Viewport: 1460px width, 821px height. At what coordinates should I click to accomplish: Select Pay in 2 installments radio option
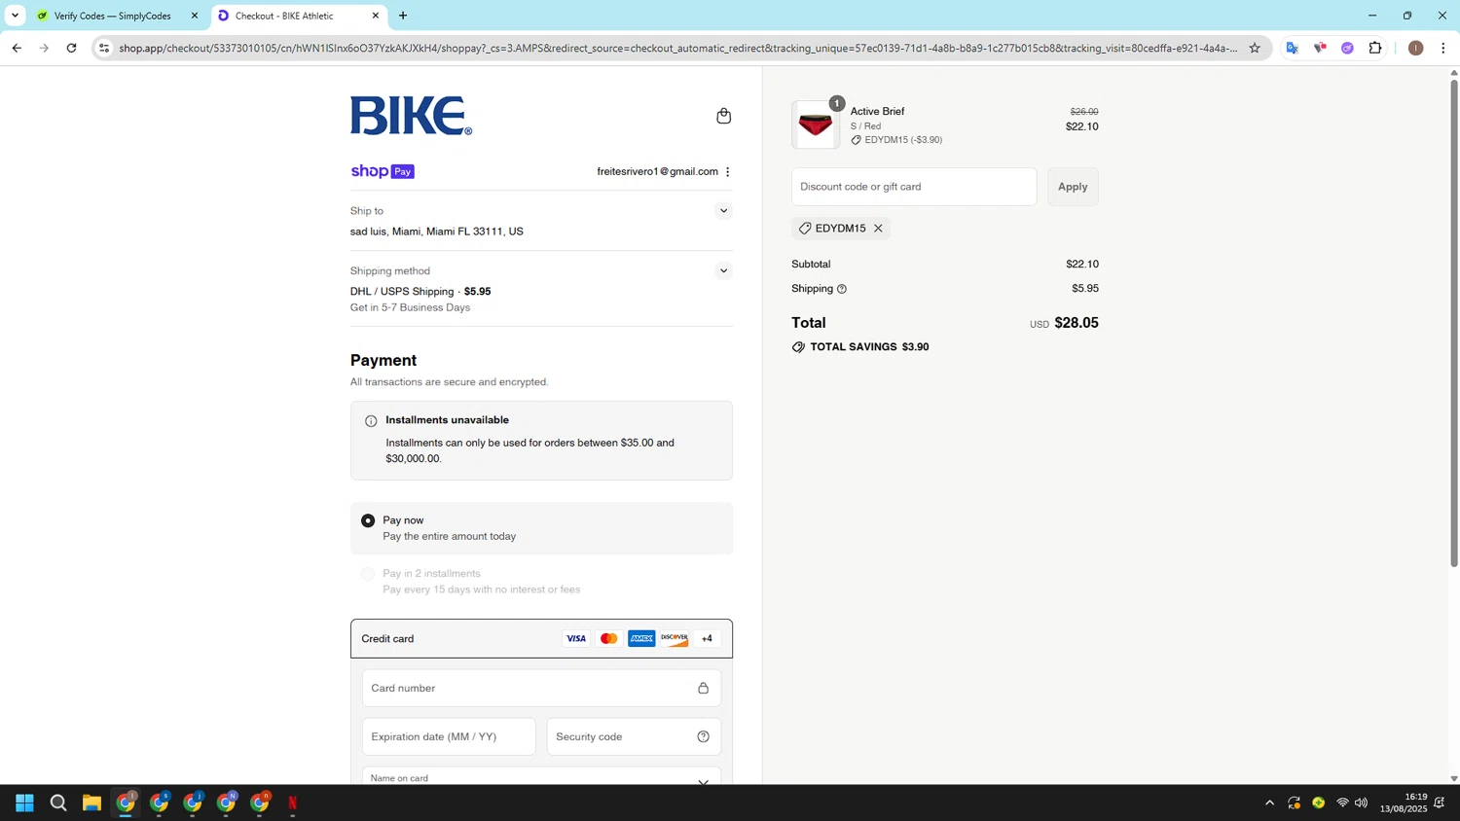tap(368, 574)
